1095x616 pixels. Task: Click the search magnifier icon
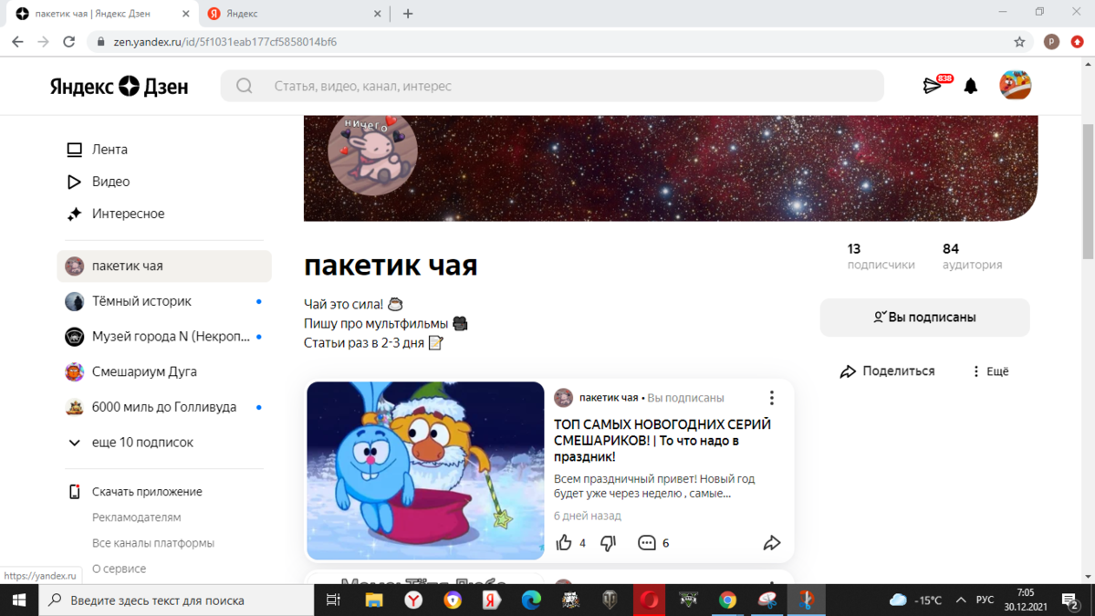[x=244, y=86]
